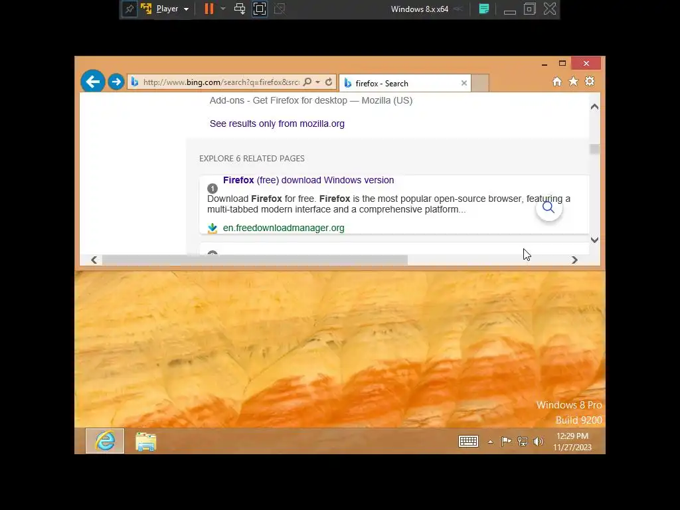Select the 'firefox - Search' tab
The image size is (680, 510).
[406, 83]
